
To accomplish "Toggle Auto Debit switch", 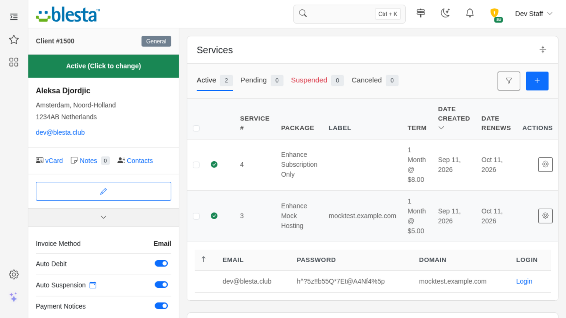I will [x=161, y=264].
